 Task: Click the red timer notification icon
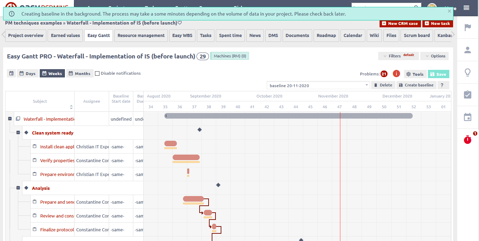click(x=468, y=140)
